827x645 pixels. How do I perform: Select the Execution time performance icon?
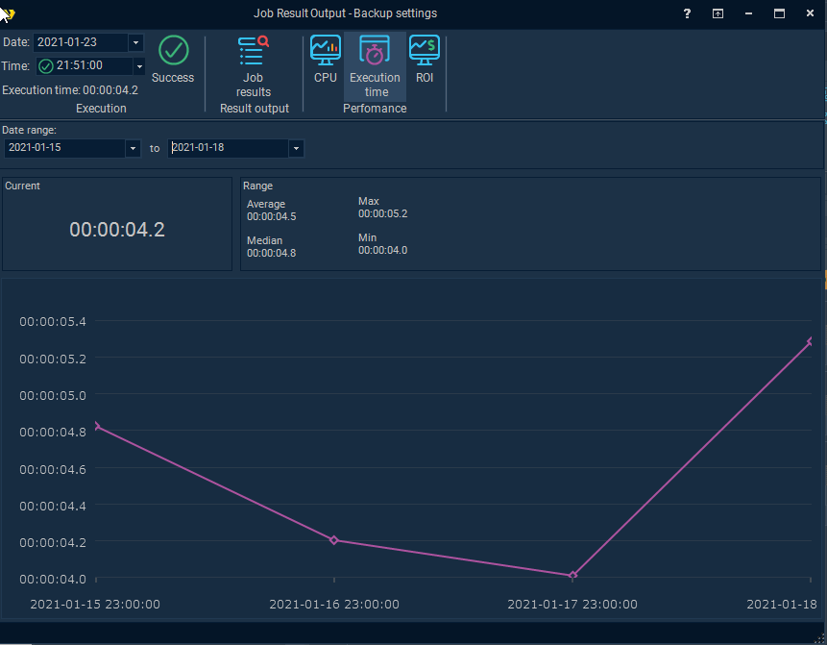point(375,65)
